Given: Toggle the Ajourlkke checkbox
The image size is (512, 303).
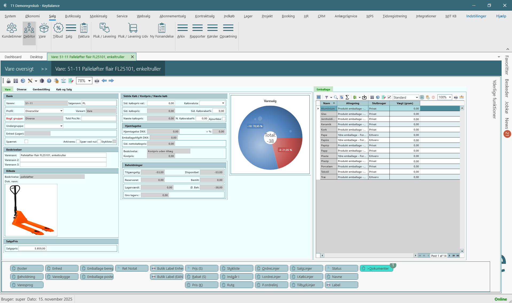Looking at the screenshot, I should pyautogui.click(x=224, y=119).
